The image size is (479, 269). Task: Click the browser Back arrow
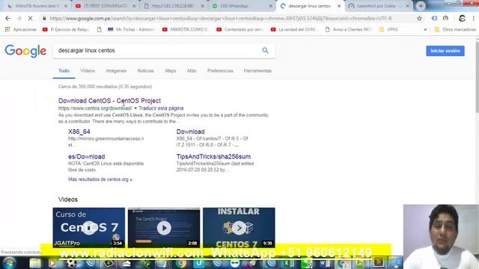tap(7, 18)
